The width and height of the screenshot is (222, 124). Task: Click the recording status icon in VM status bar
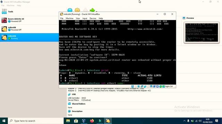[154, 86]
